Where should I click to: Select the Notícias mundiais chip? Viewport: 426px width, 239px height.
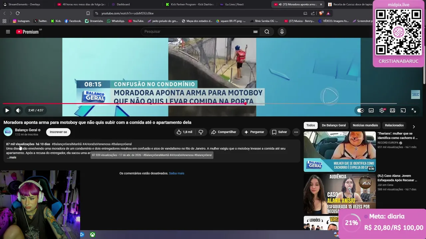tap(365, 125)
